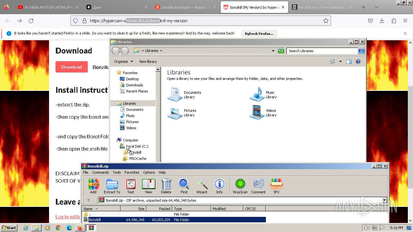Select Downloads under Favorites
Viewport: 413px width, 232px height.
(x=135, y=85)
